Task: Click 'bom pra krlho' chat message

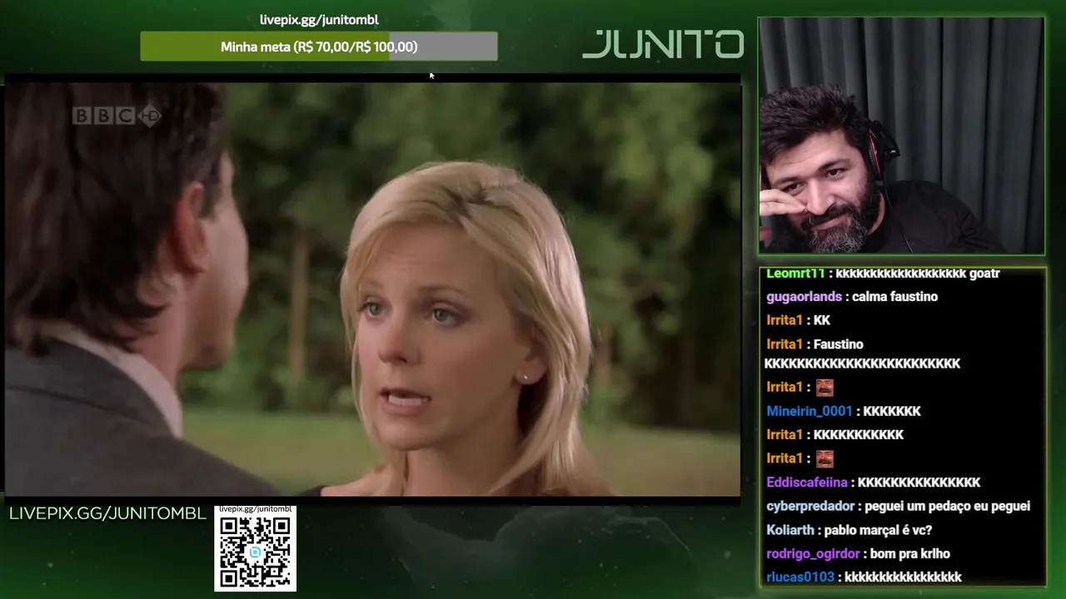Action: coord(910,554)
